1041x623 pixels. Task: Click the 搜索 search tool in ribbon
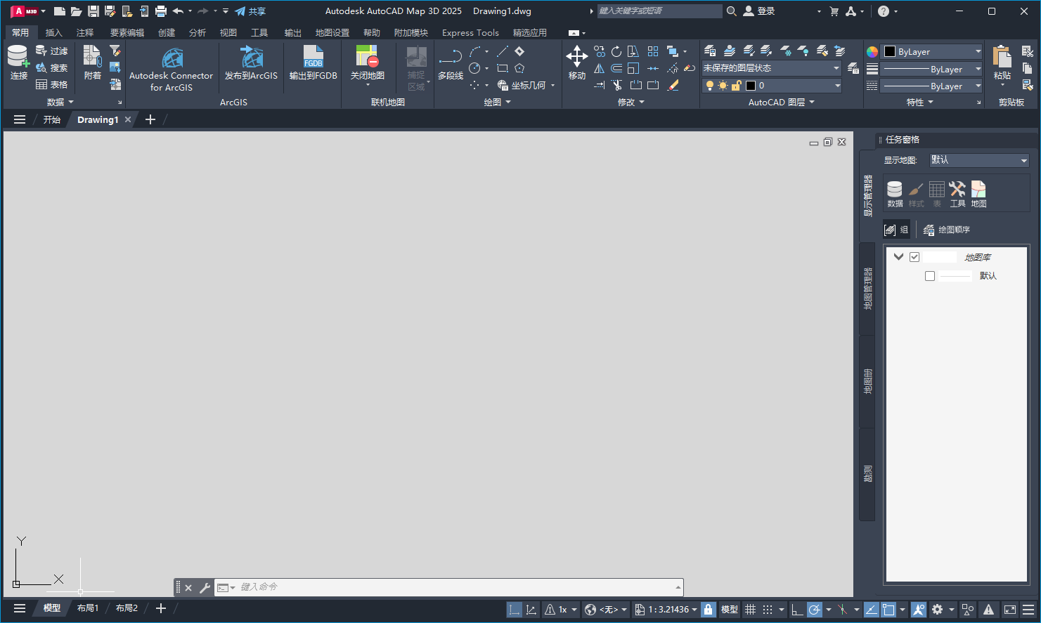tap(52, 68)
